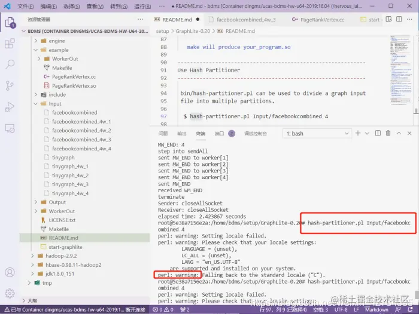Open the notifications bell icon
419x314 pixels.
tap(410, 309)
